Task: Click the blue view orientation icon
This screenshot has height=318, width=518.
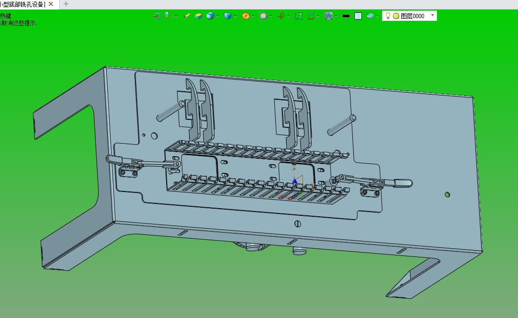Action: (x=227, y=16)
